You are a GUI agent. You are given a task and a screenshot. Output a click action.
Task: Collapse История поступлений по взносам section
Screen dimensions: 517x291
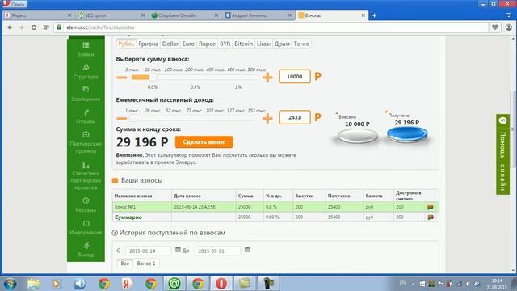coord(115,233)
